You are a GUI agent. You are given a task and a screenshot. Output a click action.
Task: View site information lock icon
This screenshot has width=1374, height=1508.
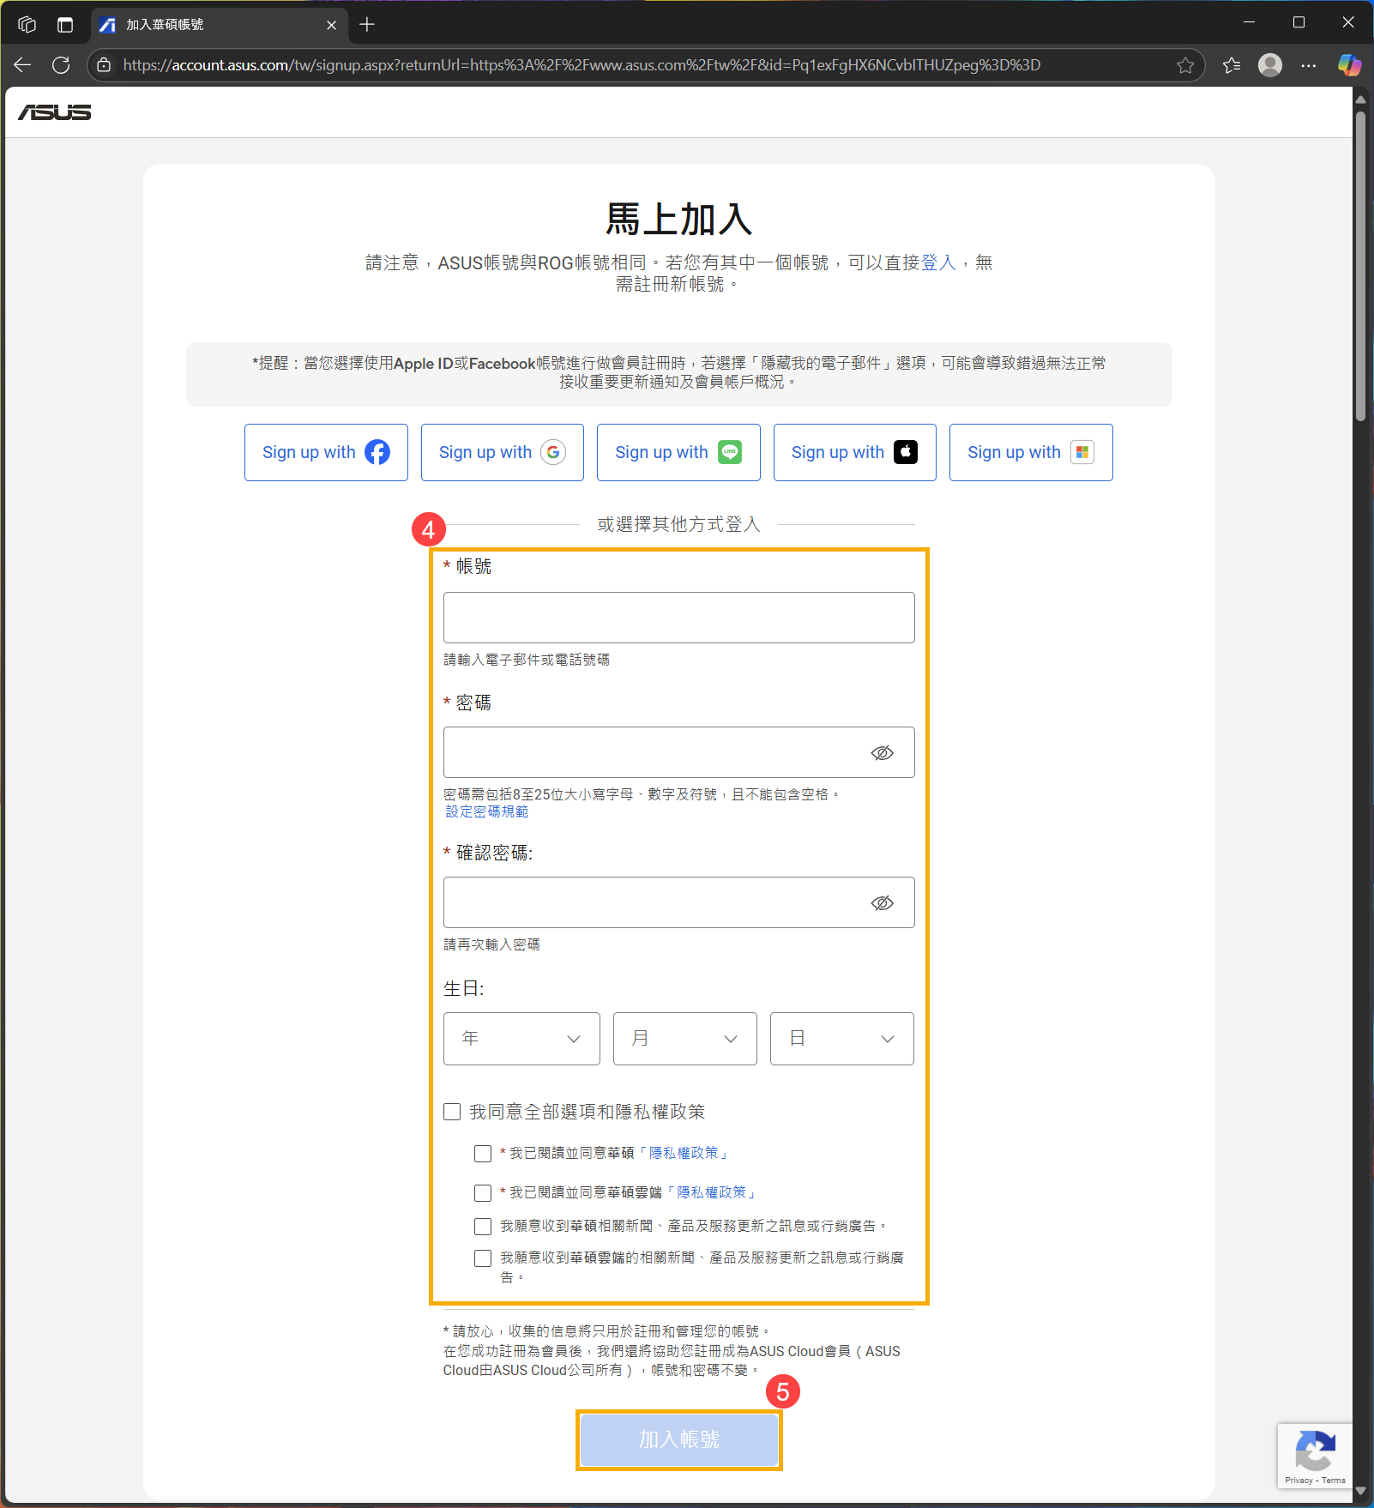[x=104, y=65]
